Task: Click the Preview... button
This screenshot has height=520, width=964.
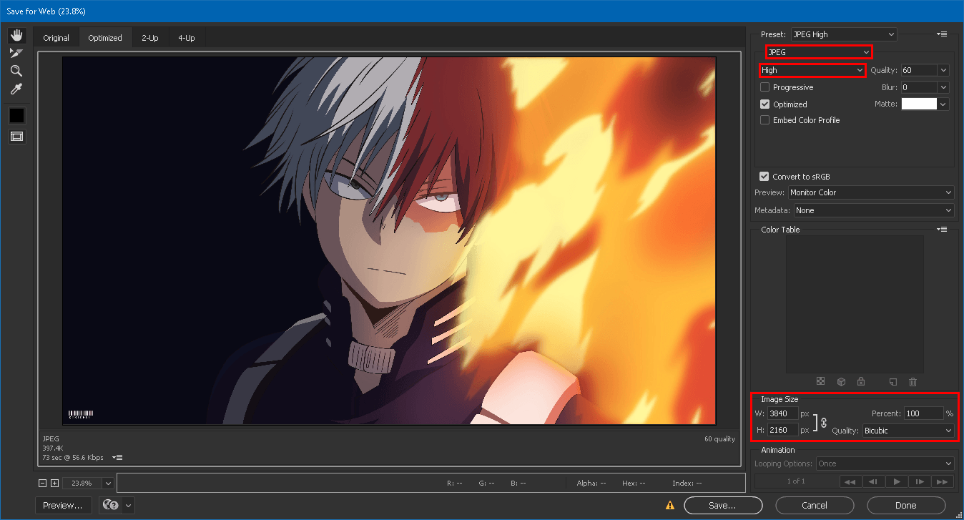Action: [x=64, y=505]
